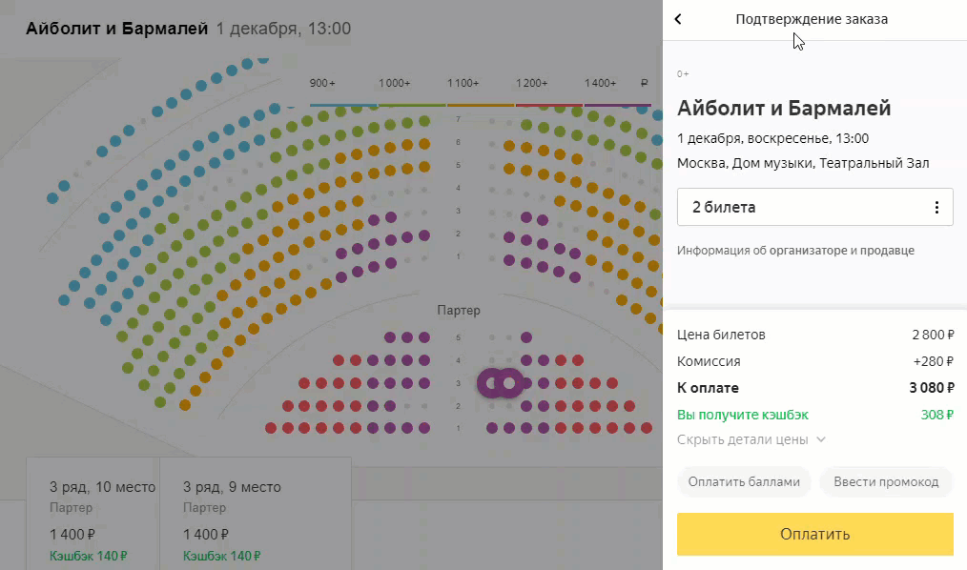Click the yellow Оплатить pay button
Image resolution: width=967 pixels, height=570 pixels.
tap(814, 535)
